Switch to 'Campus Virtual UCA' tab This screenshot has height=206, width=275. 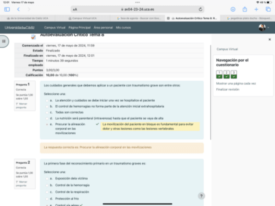(x=82, y=18)
